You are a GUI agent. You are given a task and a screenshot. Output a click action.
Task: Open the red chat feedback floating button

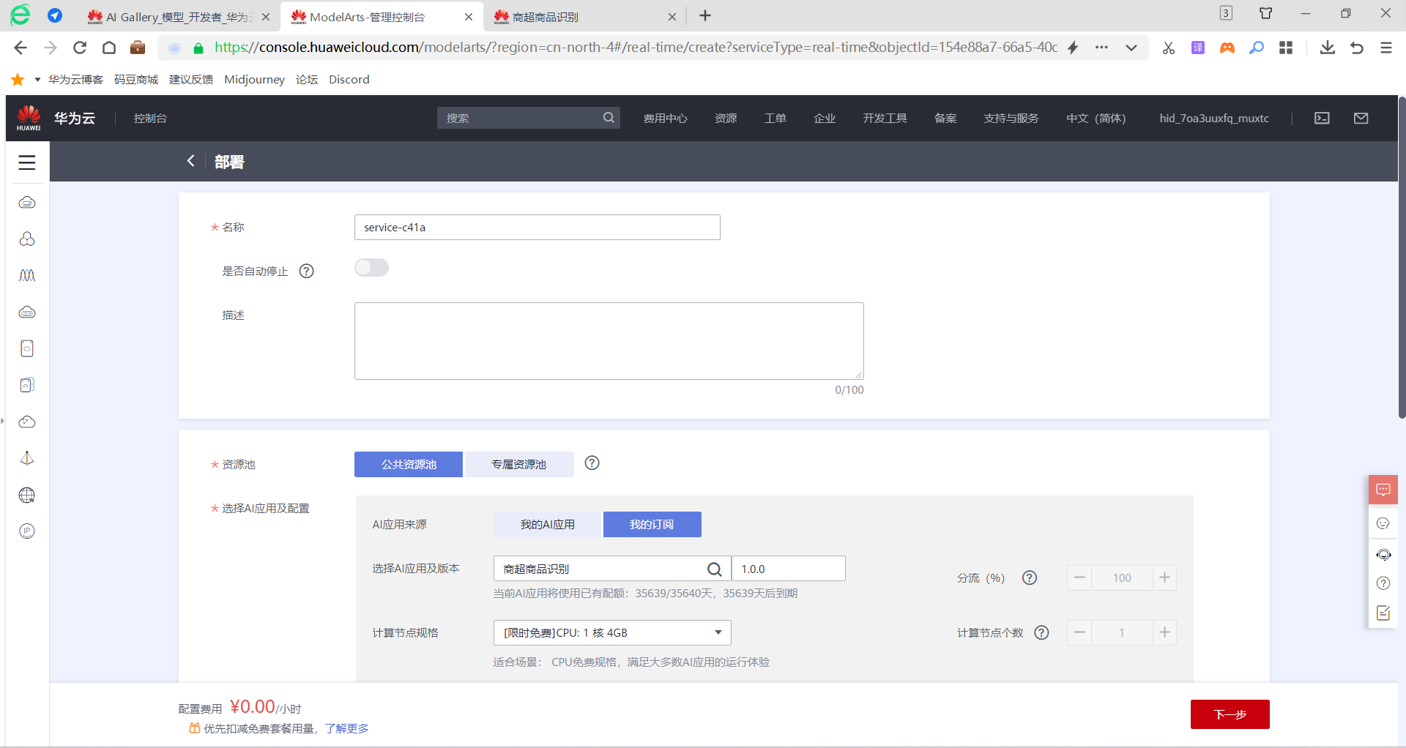1383,490
